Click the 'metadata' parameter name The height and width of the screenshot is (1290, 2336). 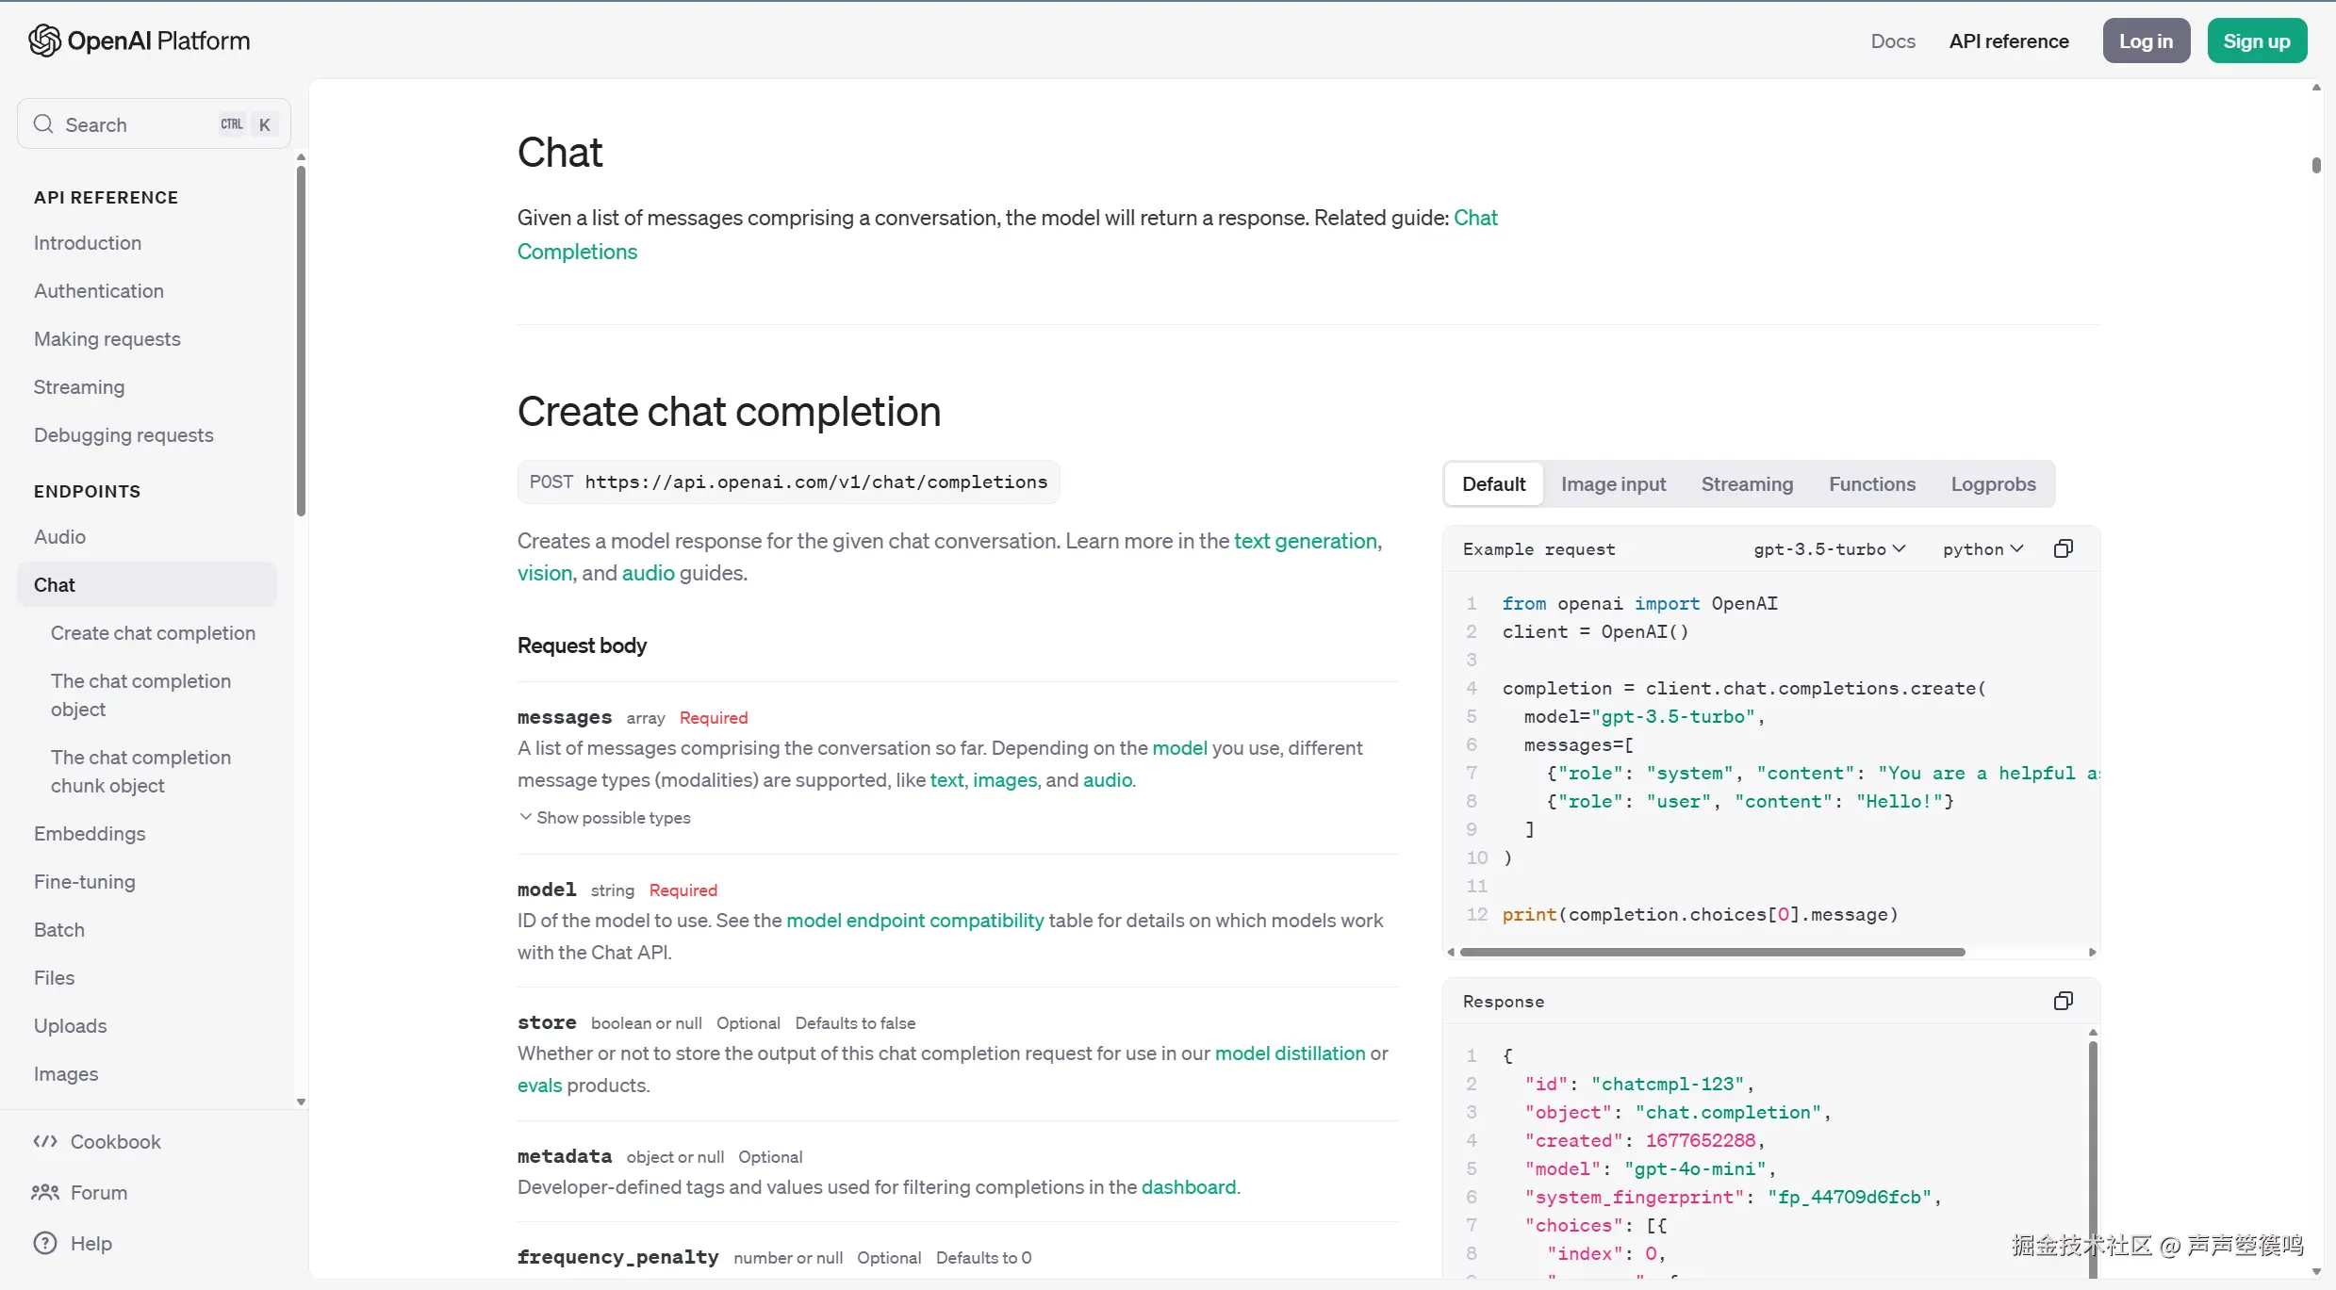[565, 1156]
